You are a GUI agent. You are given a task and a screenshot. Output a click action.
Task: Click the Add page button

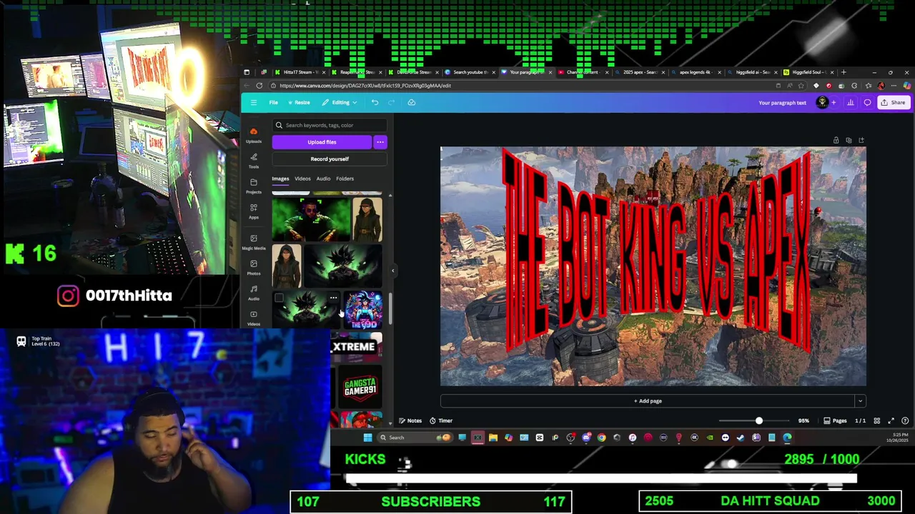(x=648, y=401)
